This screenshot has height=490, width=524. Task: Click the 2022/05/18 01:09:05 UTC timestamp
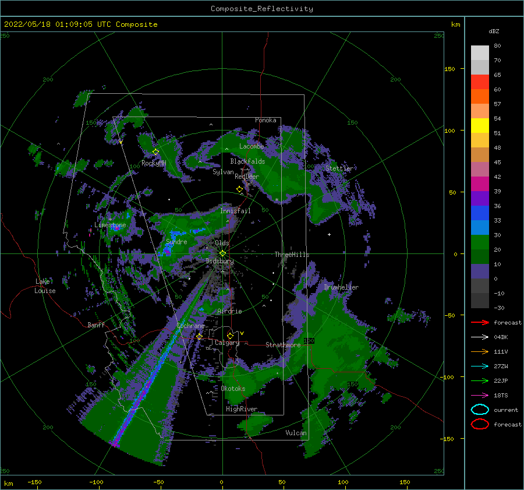[80, 24]
